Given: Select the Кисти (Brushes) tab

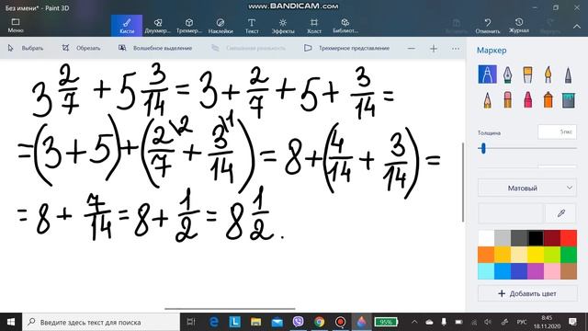Looking at the screenshot, I should pos(127,26).
